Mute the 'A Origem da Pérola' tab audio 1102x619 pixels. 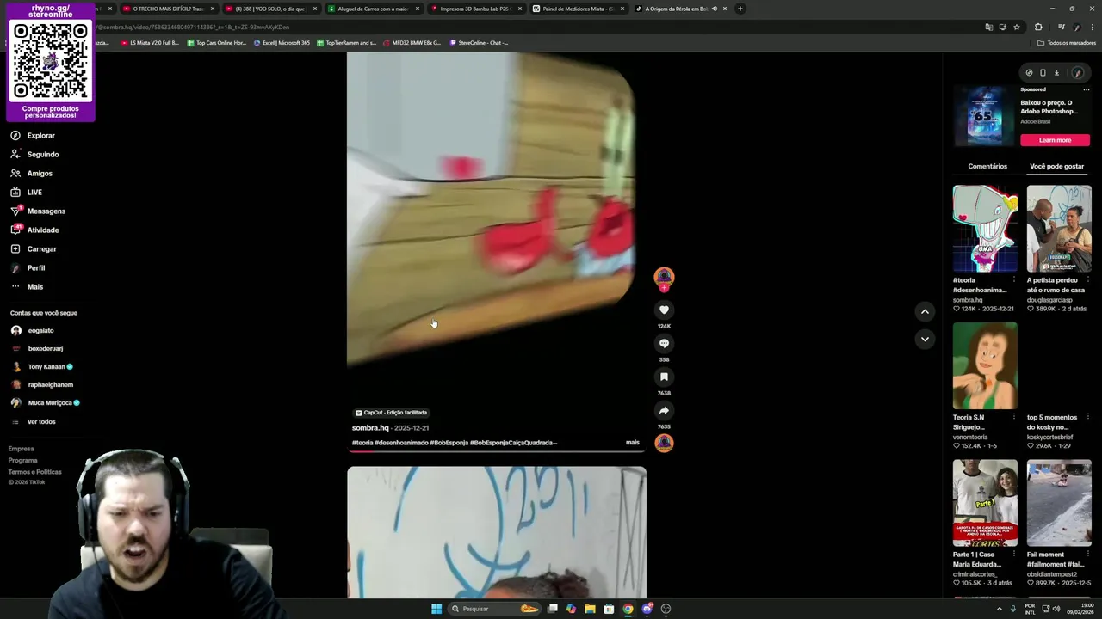click(x=714, y=9)
